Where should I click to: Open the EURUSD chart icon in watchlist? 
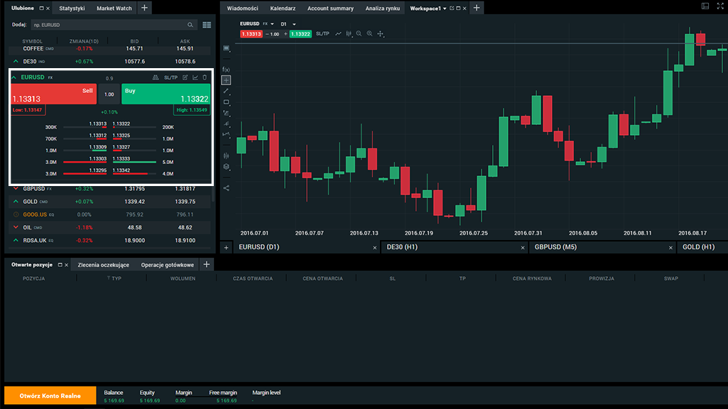coord(195,77)
